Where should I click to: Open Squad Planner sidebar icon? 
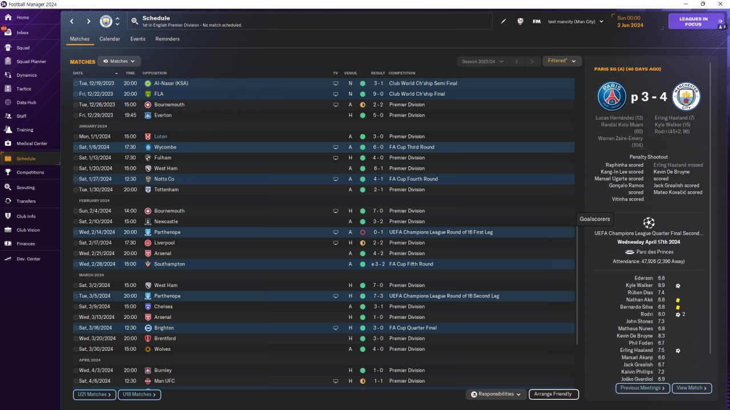8,61
